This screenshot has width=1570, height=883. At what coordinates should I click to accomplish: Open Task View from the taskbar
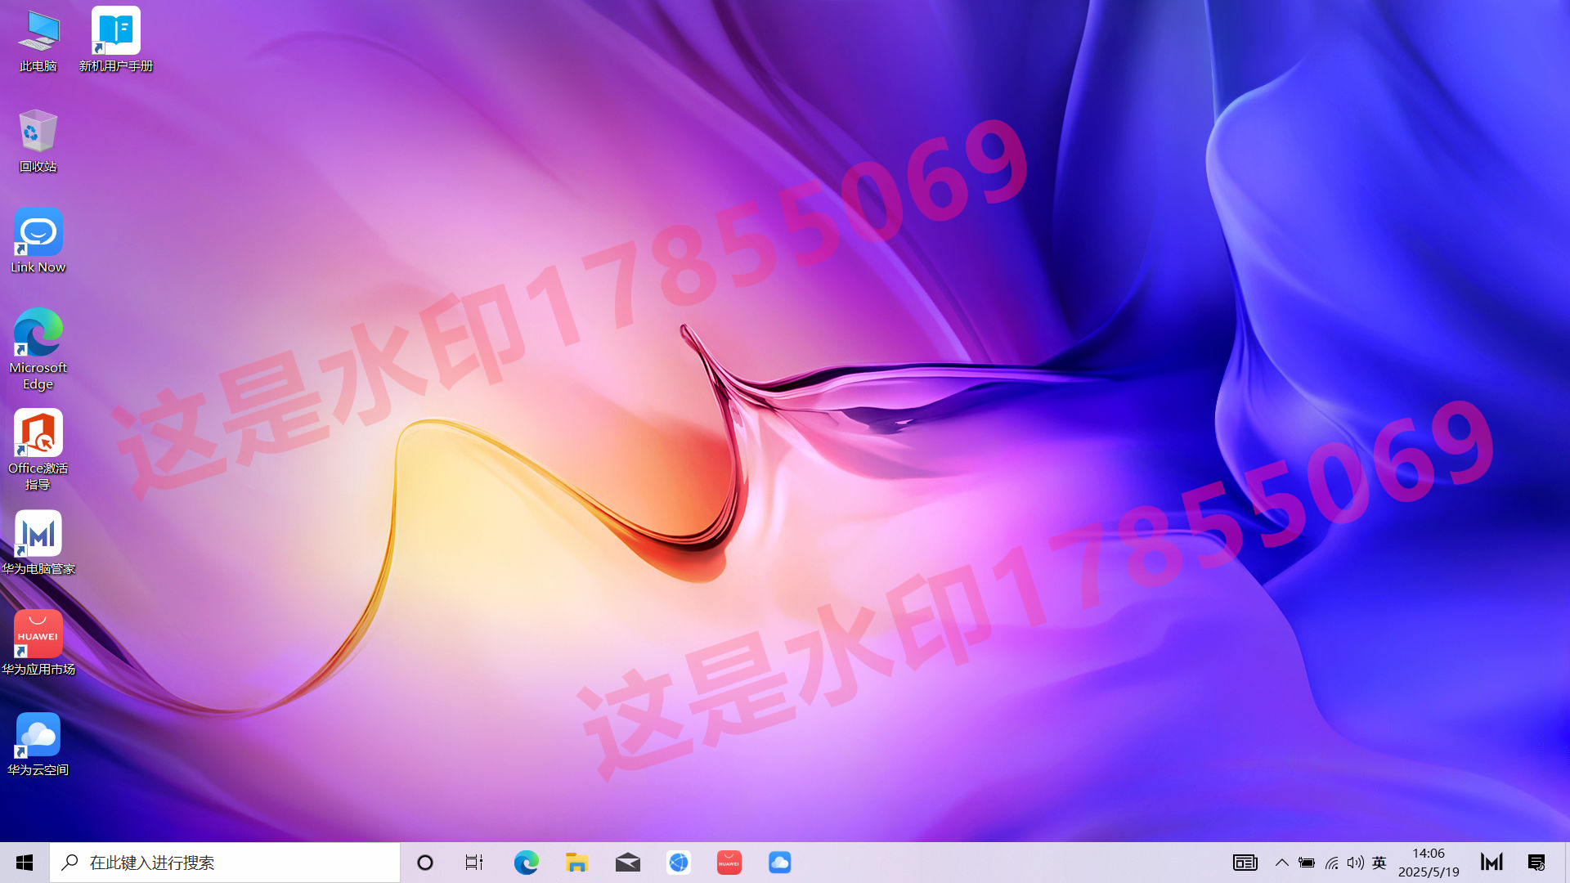[x=474, y=863]
